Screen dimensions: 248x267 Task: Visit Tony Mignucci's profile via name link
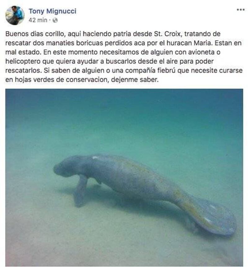point(52,11)
